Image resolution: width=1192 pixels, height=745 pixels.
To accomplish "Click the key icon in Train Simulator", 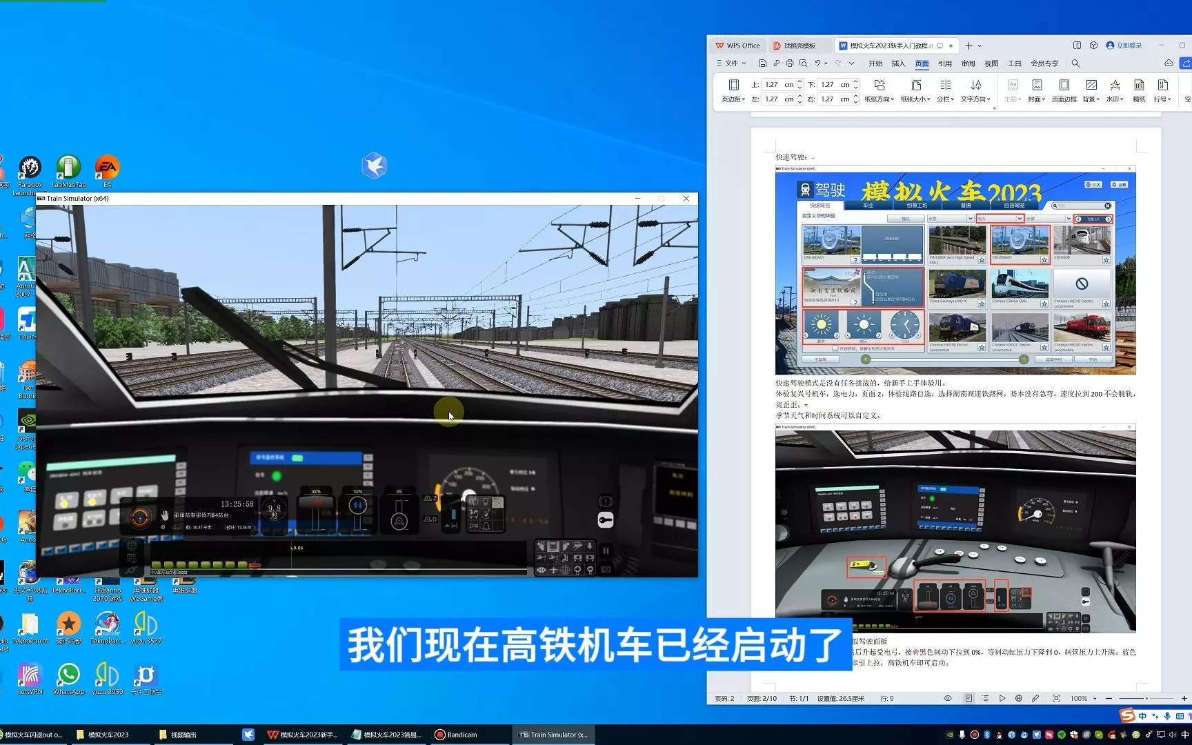I will pos(605,520).
